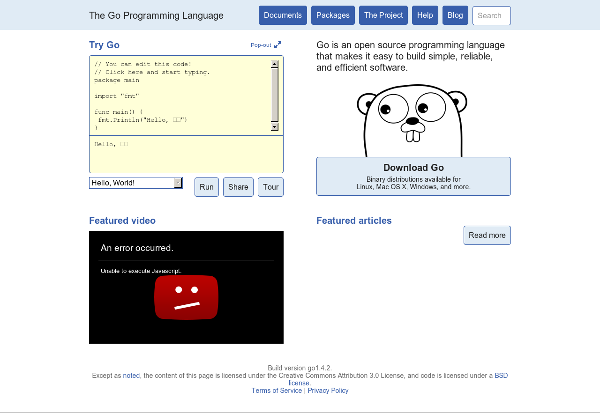Image resolution: width=600 pixels, height=413 pixels.
Task: Open the Hello, World! example dropdown
Action: coord(136,183)
